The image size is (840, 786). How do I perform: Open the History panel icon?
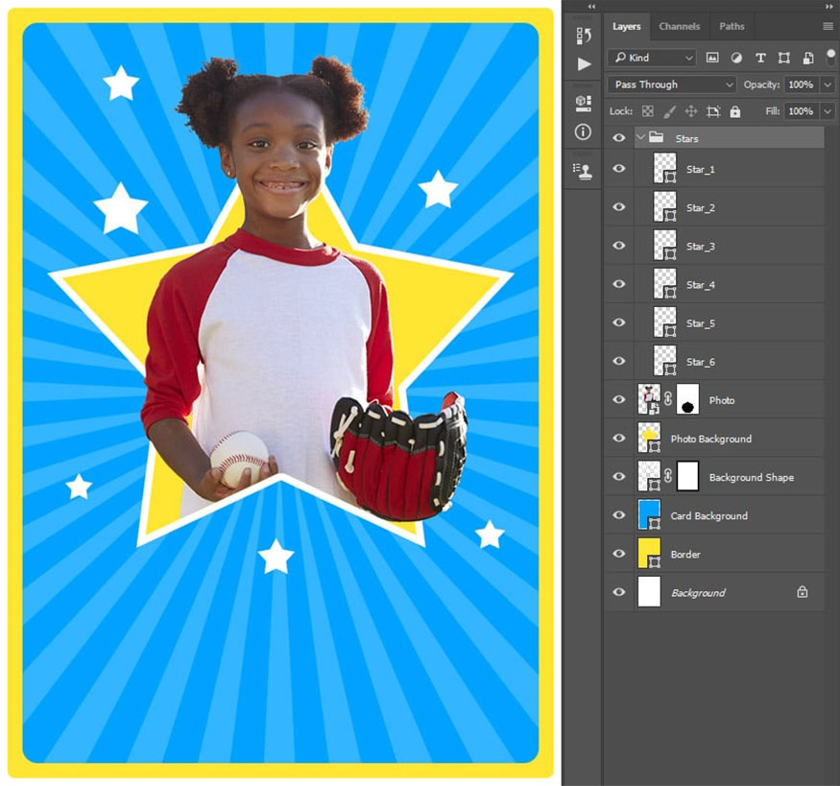(x=584, y=36)
